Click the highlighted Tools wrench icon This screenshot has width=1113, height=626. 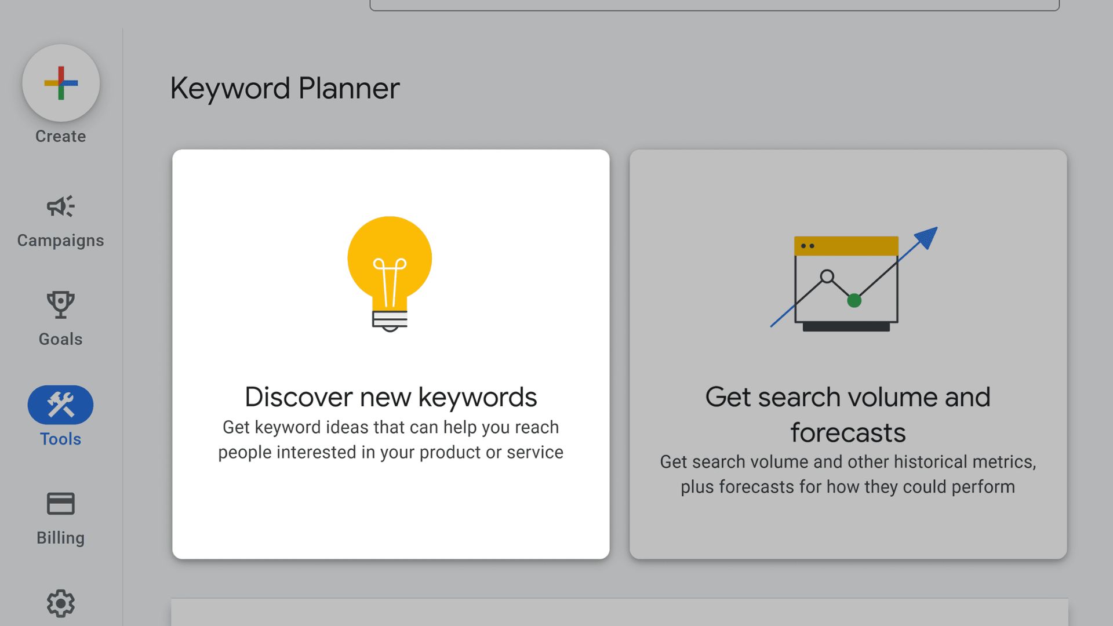(x=60, y=404)
